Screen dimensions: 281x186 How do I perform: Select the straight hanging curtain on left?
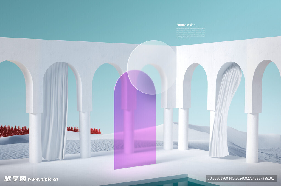pos(54,113)
